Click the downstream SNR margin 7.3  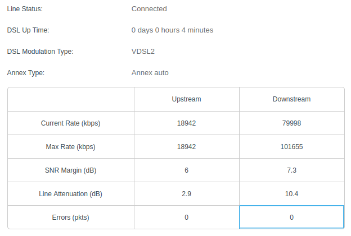tap(291, 170)
